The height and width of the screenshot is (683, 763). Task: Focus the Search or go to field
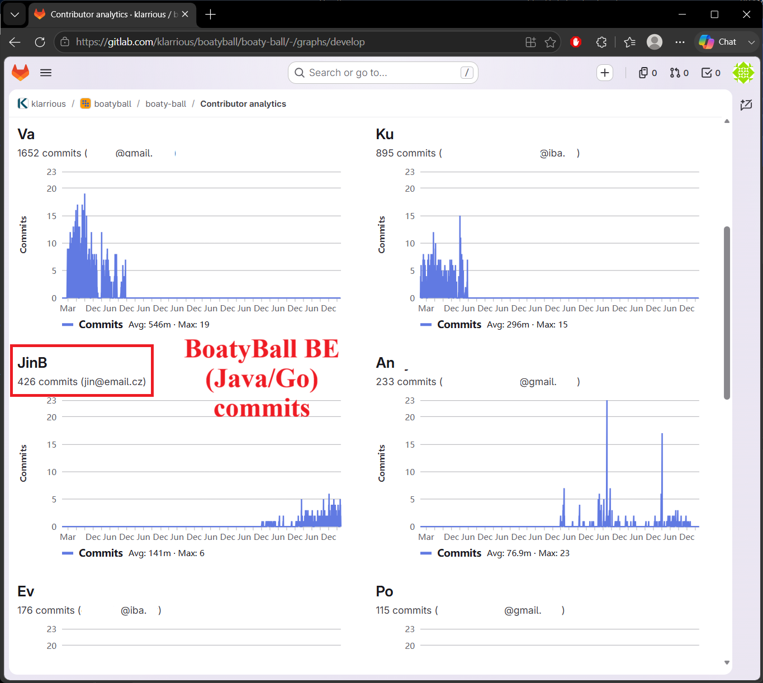pyautogui.click(x=383, y=73)
